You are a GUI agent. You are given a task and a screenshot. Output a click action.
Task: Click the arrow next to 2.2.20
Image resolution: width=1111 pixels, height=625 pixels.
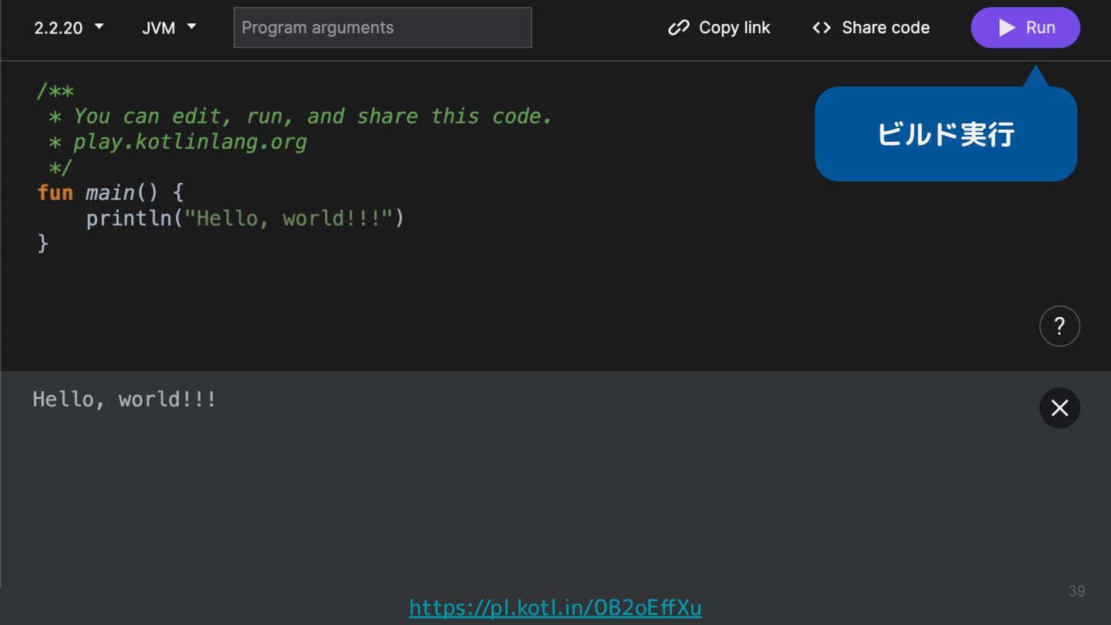[99, 27]
